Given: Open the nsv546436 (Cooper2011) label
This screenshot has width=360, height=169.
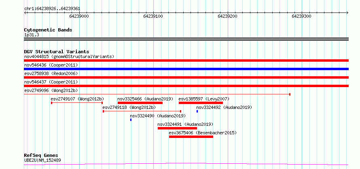Looking at the screenshot, I should pyautogui.click(x=51, y=65).
